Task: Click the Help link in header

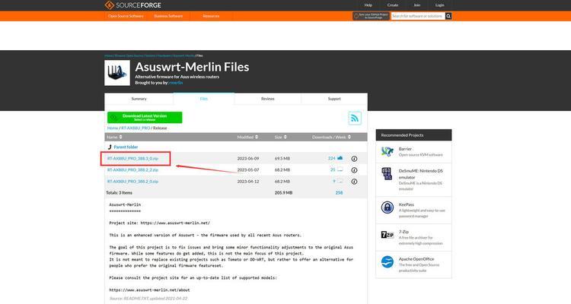Action: point(368,5)
